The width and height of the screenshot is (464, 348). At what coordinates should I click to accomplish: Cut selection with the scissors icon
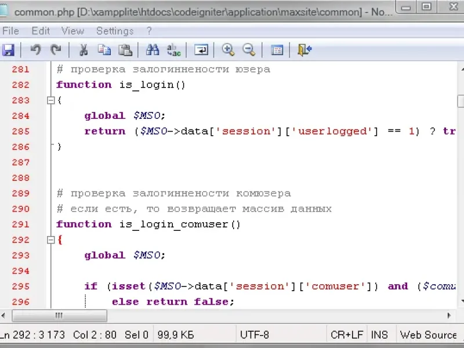84,50
